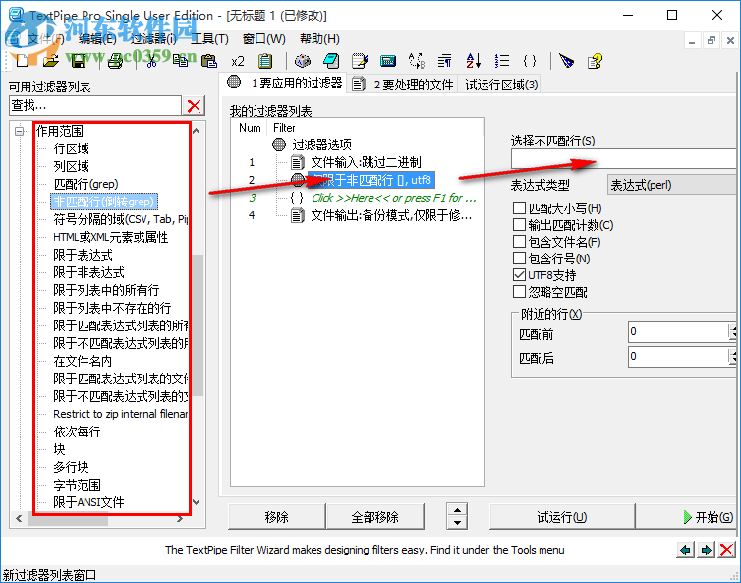
Task: Select 限于表达式 in the filter tree
Action: 83,255
